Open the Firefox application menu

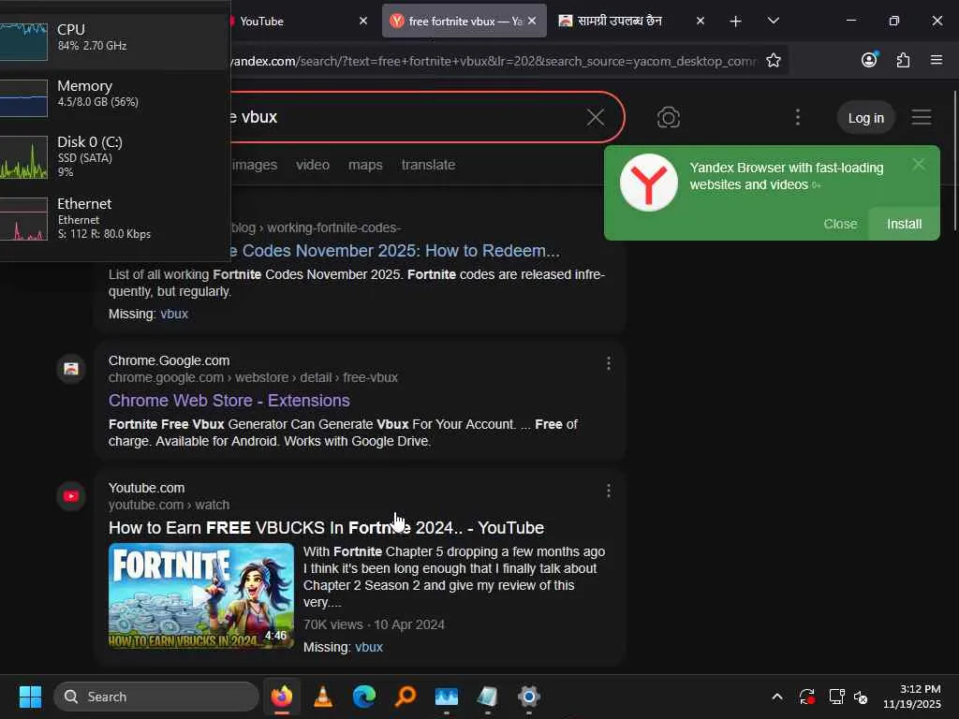click(x=937, y=60)
